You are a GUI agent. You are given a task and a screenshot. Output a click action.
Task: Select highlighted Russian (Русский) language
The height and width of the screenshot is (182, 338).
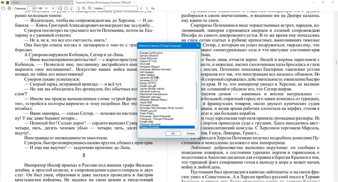pyautogui.click(x=167, y=127)
